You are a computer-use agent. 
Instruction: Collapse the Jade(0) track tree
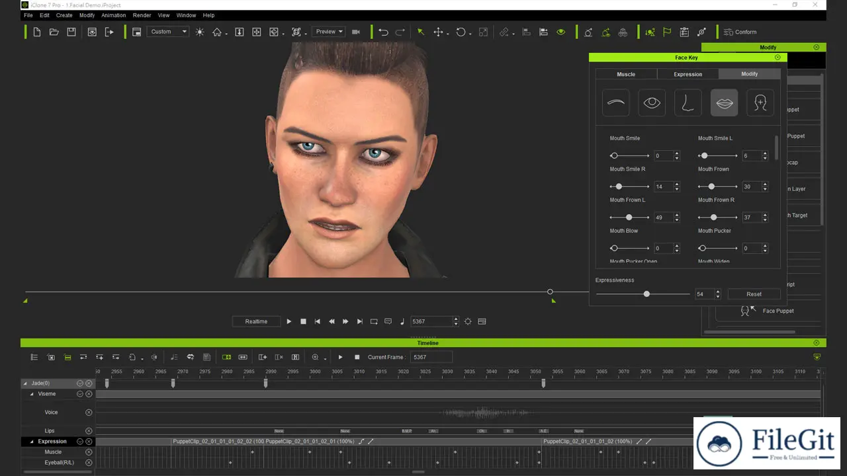[25, 383]
